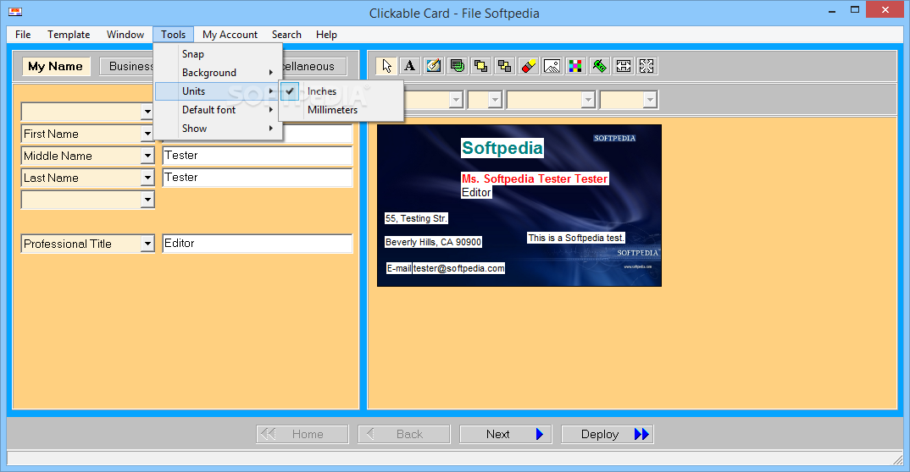This screenshot has height=472, width=910.
Task: Open the Template menu
Action: [x=69, y=34]
